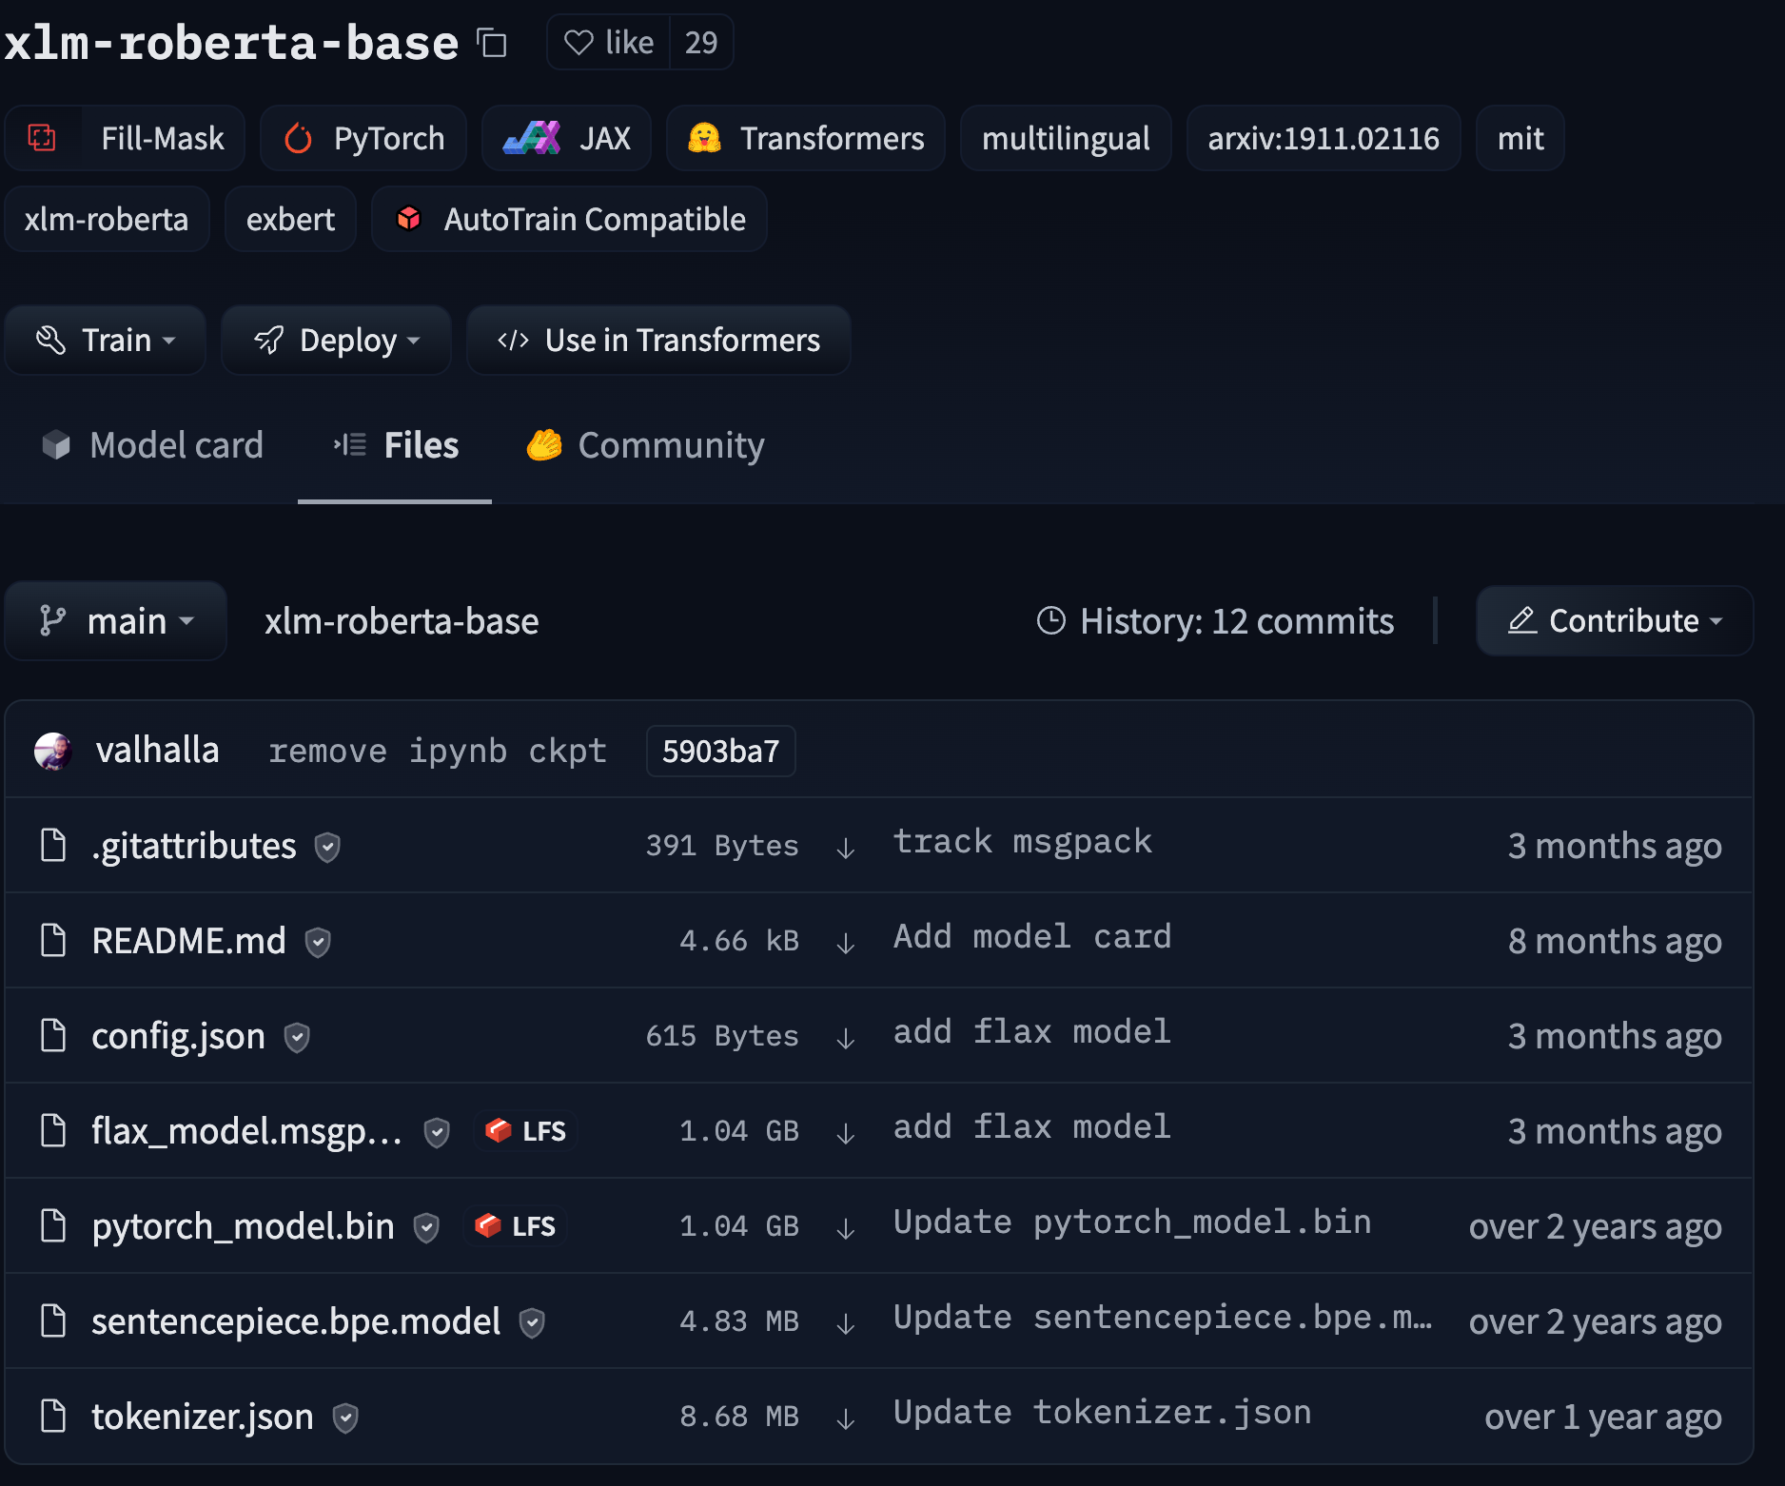Open the Community tab

pyautogui.click(x=646, y=445)
